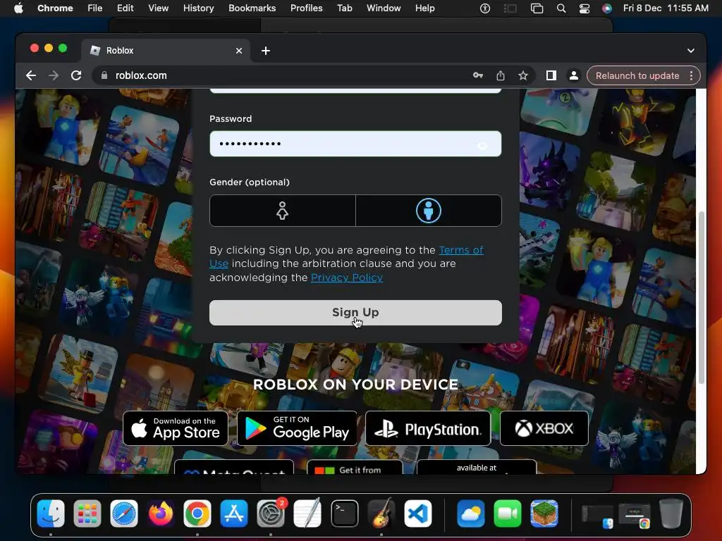This screenshot has height=541, width=722.
Task: Click the page vertical scrollbar
Action: pyautogui.click(x=701, y=297)
